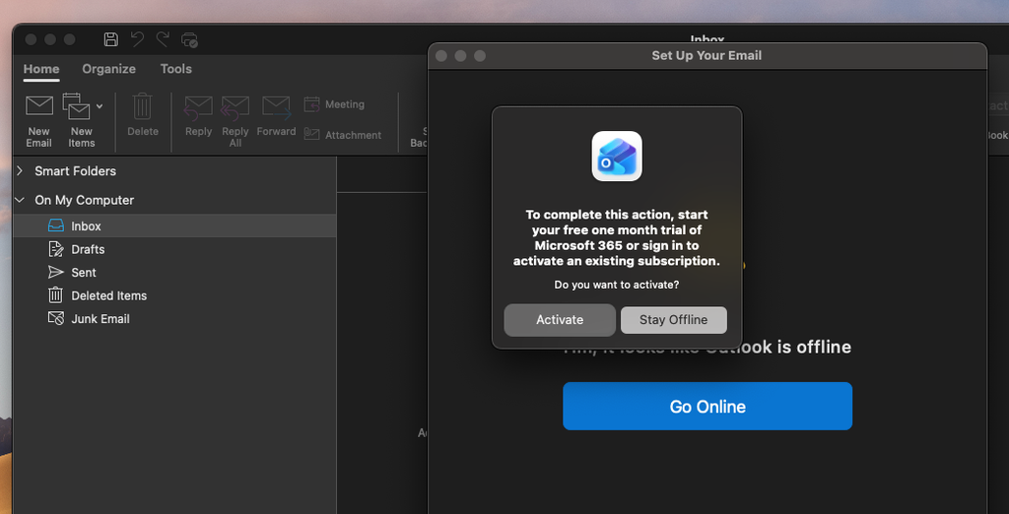Switch to the Organize tab
The height and width of the screenshot is (514, 1009).
[108, 69]
